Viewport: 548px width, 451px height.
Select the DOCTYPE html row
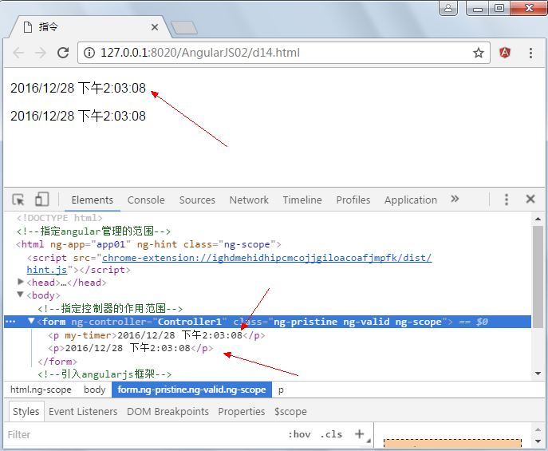tap(59, 218)
